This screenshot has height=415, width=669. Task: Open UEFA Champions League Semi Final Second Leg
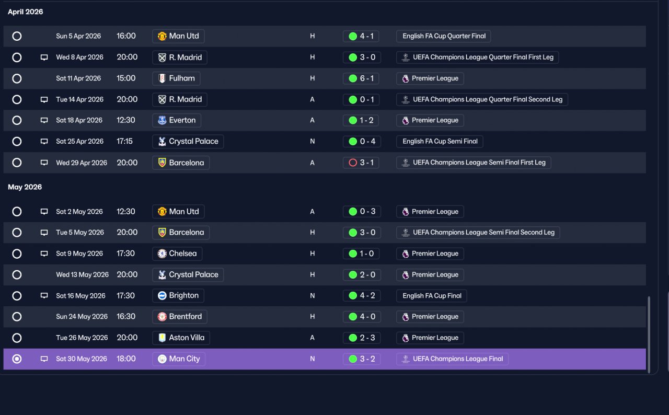[x=478, y=233]
